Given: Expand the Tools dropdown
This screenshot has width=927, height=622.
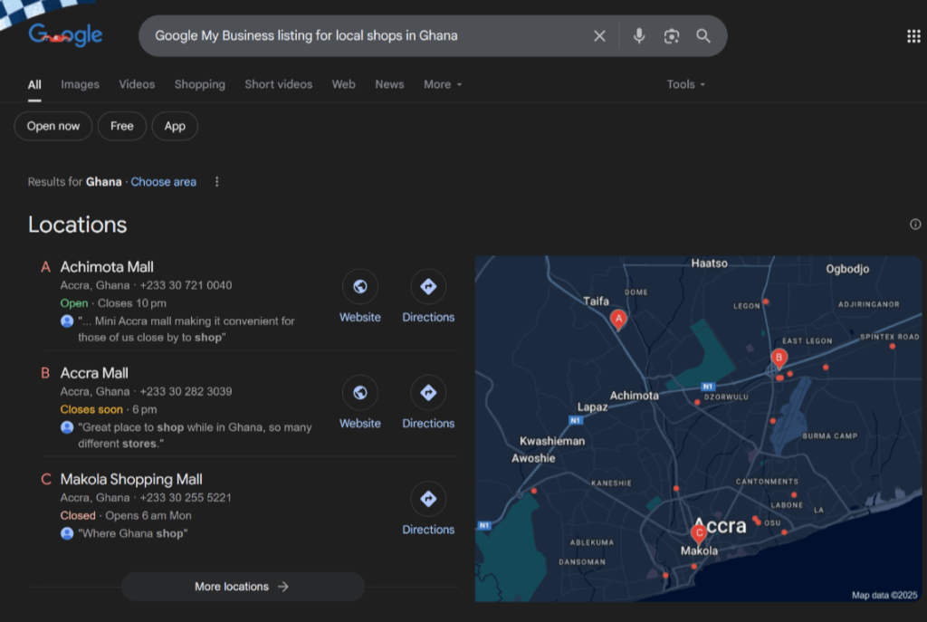Looking at the screenshot, I should pyautogui.click(x=686, y=84).
